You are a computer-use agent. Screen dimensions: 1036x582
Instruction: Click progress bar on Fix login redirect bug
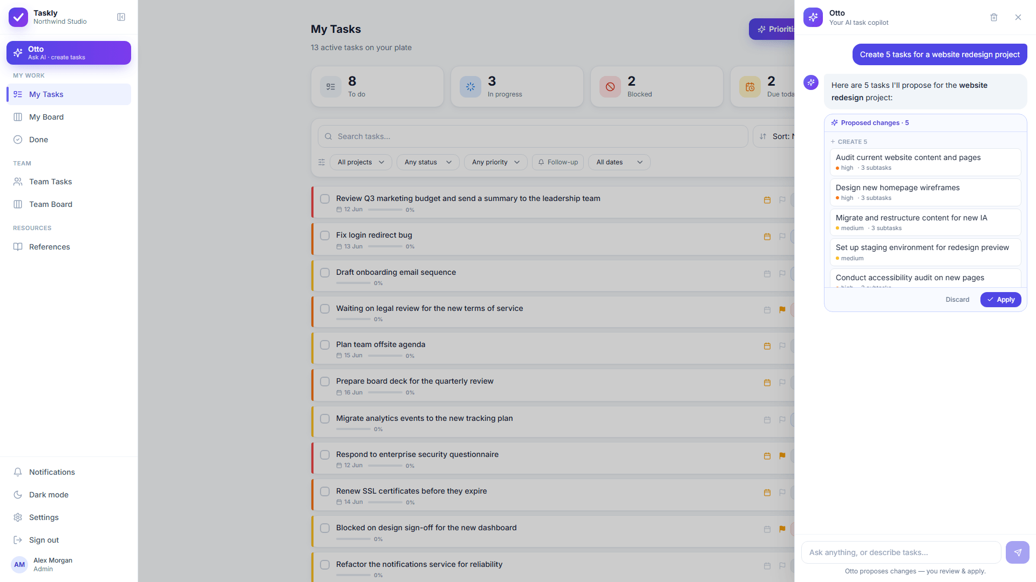point(385,246)
